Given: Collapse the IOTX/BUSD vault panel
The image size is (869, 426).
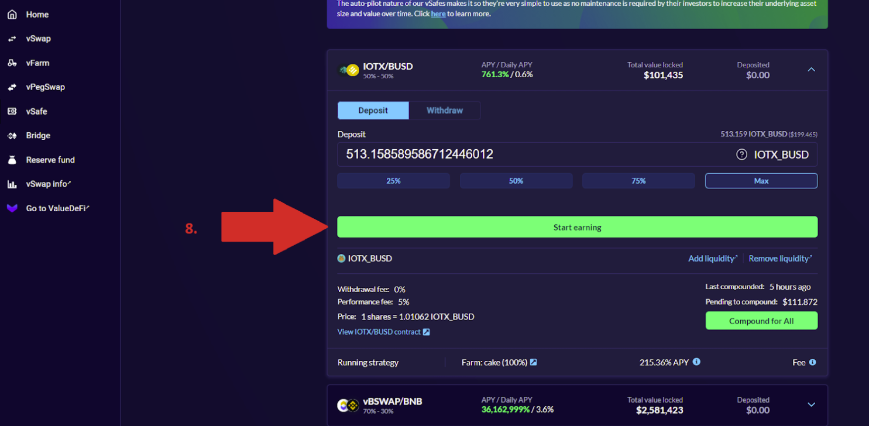Looking at the screenshot, I should [811, 70].
